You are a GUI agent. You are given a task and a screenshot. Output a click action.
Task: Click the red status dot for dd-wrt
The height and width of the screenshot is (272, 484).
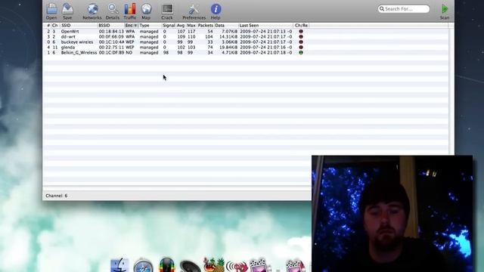click(x=301, y=37)
